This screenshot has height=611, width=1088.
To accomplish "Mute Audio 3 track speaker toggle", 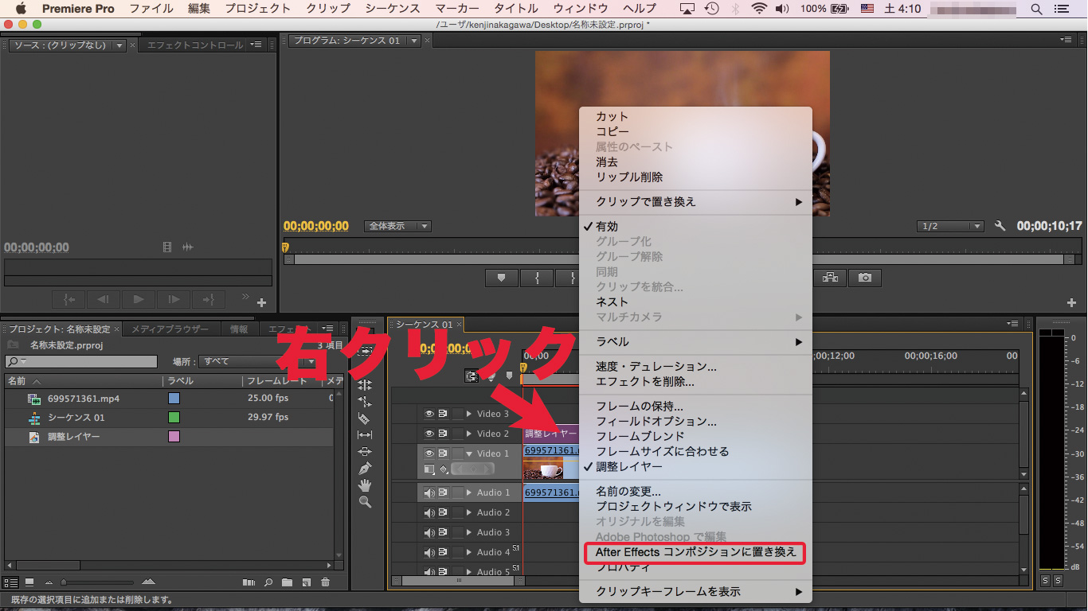I will tap(429, 532).
